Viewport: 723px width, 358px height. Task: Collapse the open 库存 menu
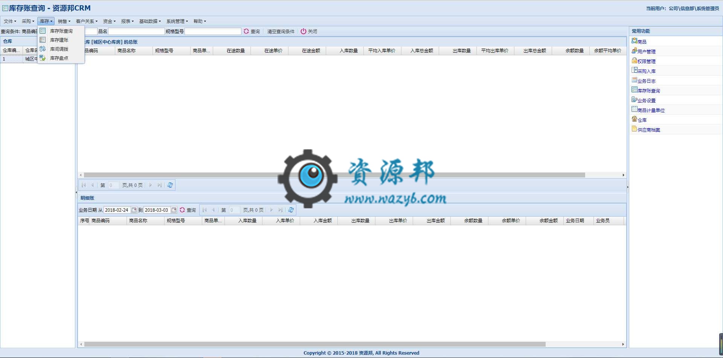point(46,21)
